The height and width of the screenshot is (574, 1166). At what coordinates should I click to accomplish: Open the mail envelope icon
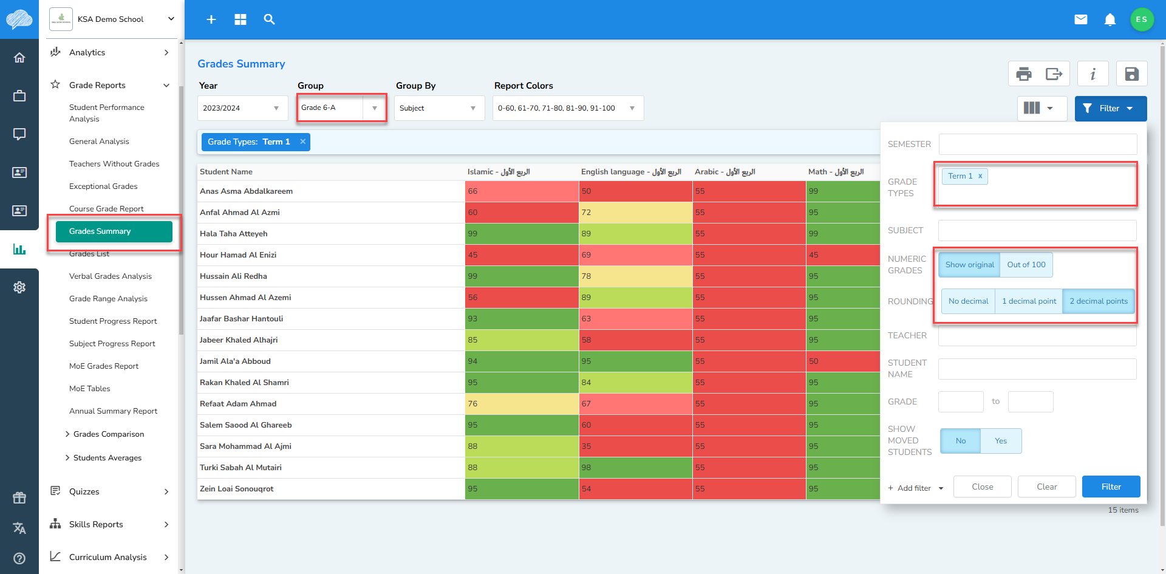[1081, 19]
